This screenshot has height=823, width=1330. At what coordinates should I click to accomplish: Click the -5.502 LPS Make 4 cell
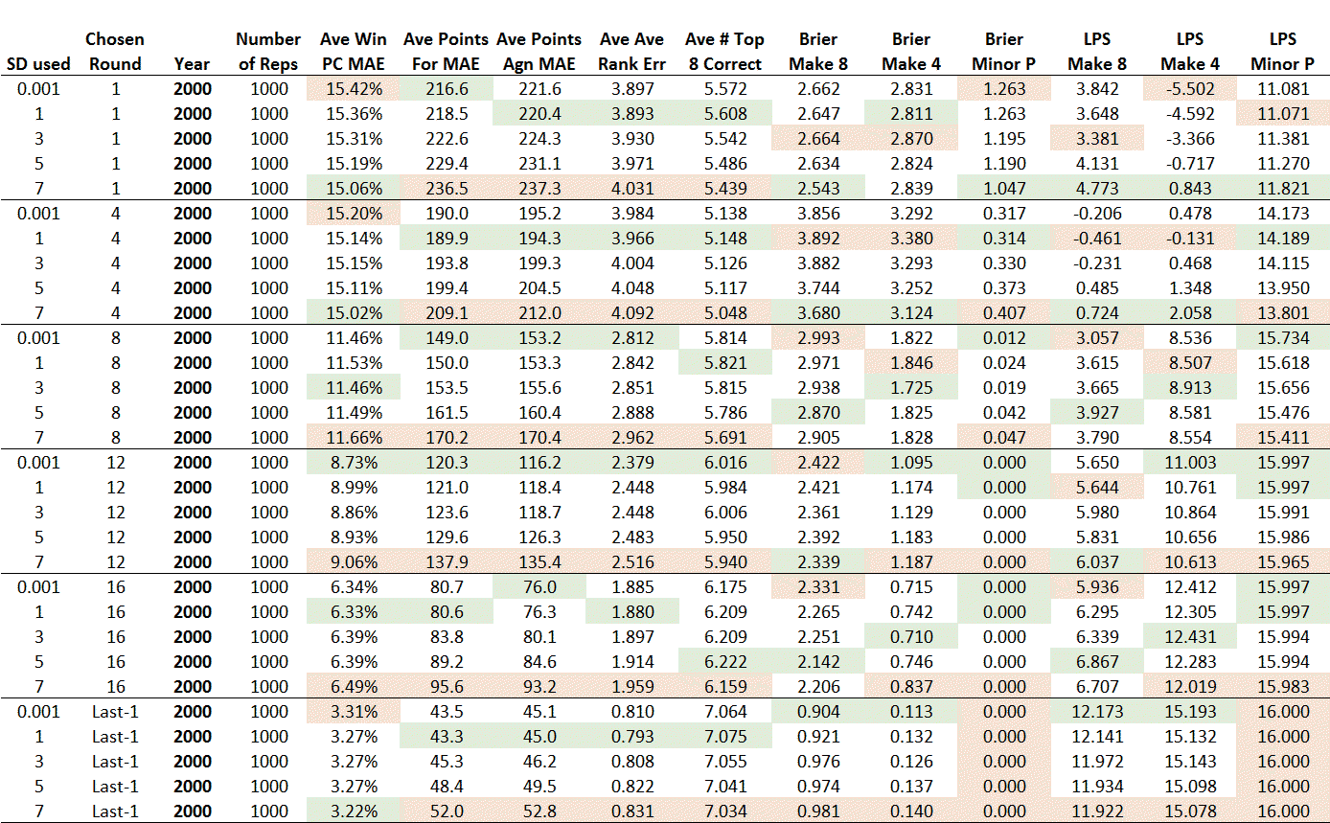tap(1190, 89)
